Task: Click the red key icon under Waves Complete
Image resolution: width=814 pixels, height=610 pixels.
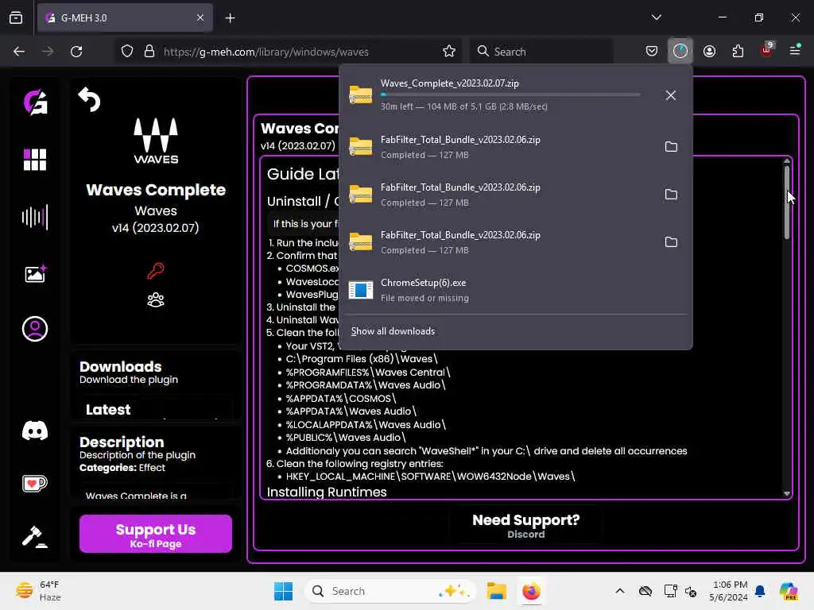Action: point(155,270)
